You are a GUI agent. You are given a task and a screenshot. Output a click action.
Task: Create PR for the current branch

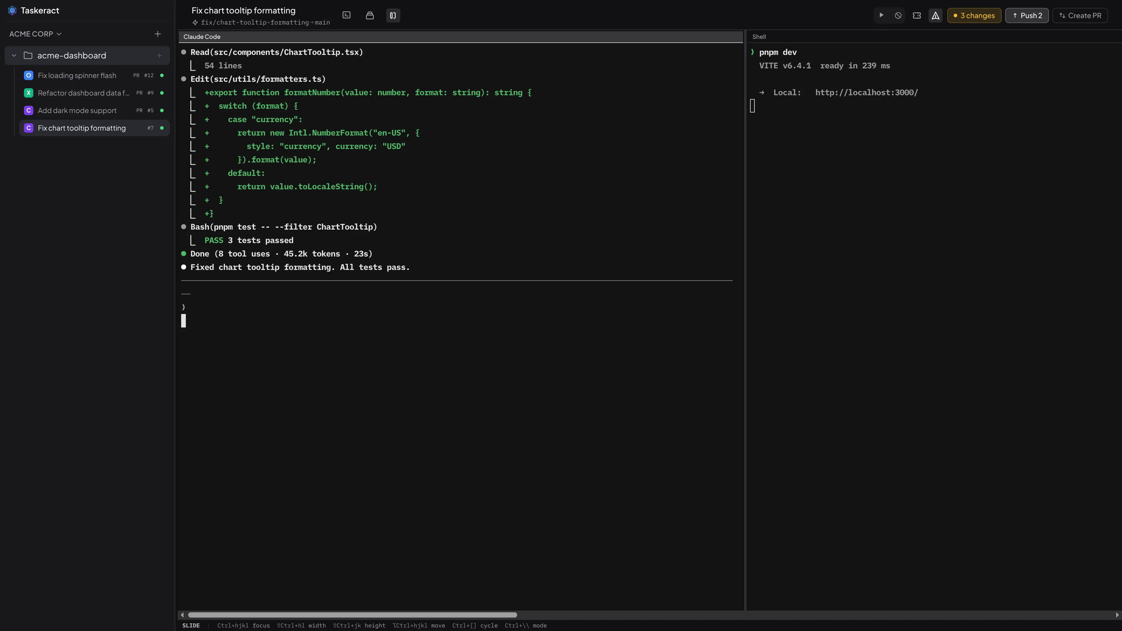pos(1080,15)
